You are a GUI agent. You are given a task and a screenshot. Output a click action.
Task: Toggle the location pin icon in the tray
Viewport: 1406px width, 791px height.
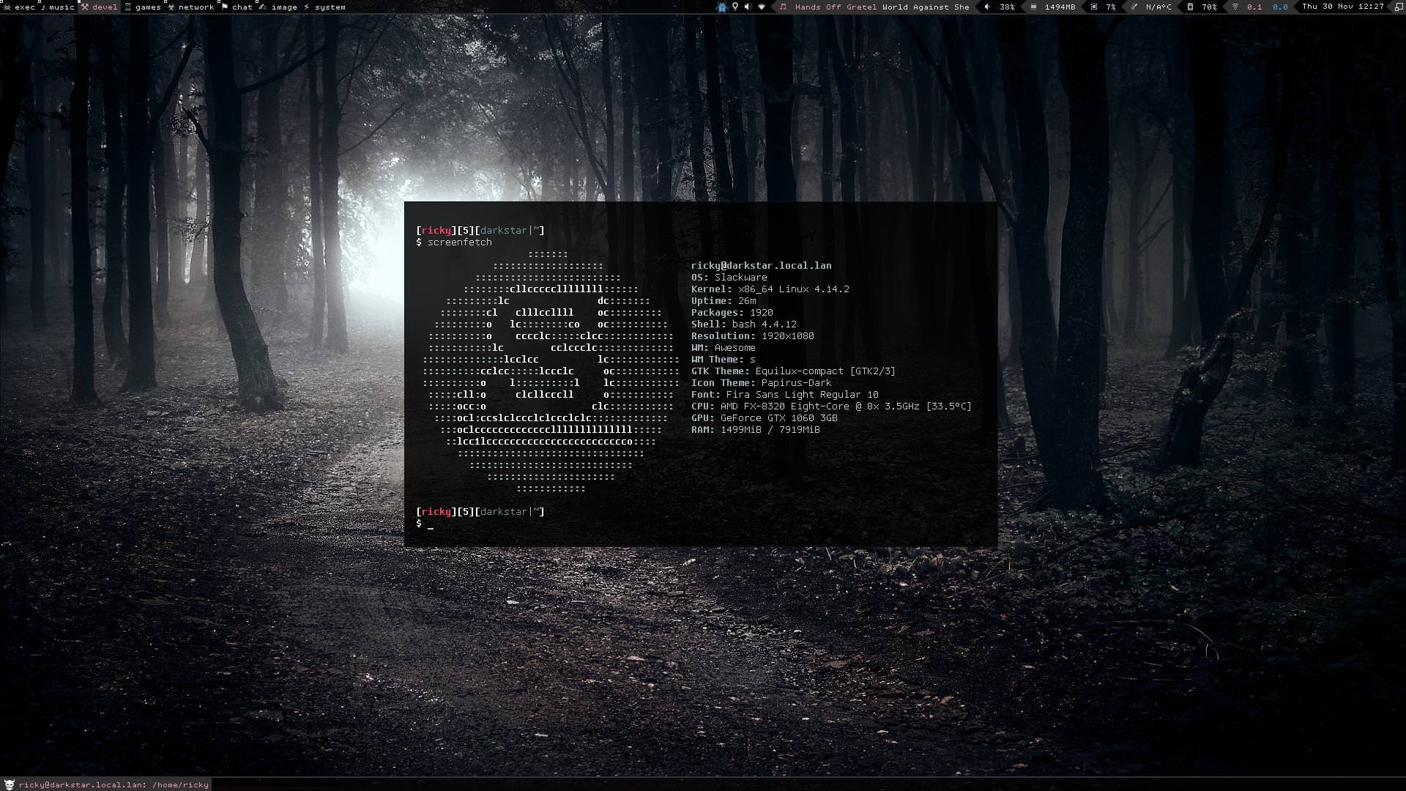pyautogui.click(x=735, y=7)
